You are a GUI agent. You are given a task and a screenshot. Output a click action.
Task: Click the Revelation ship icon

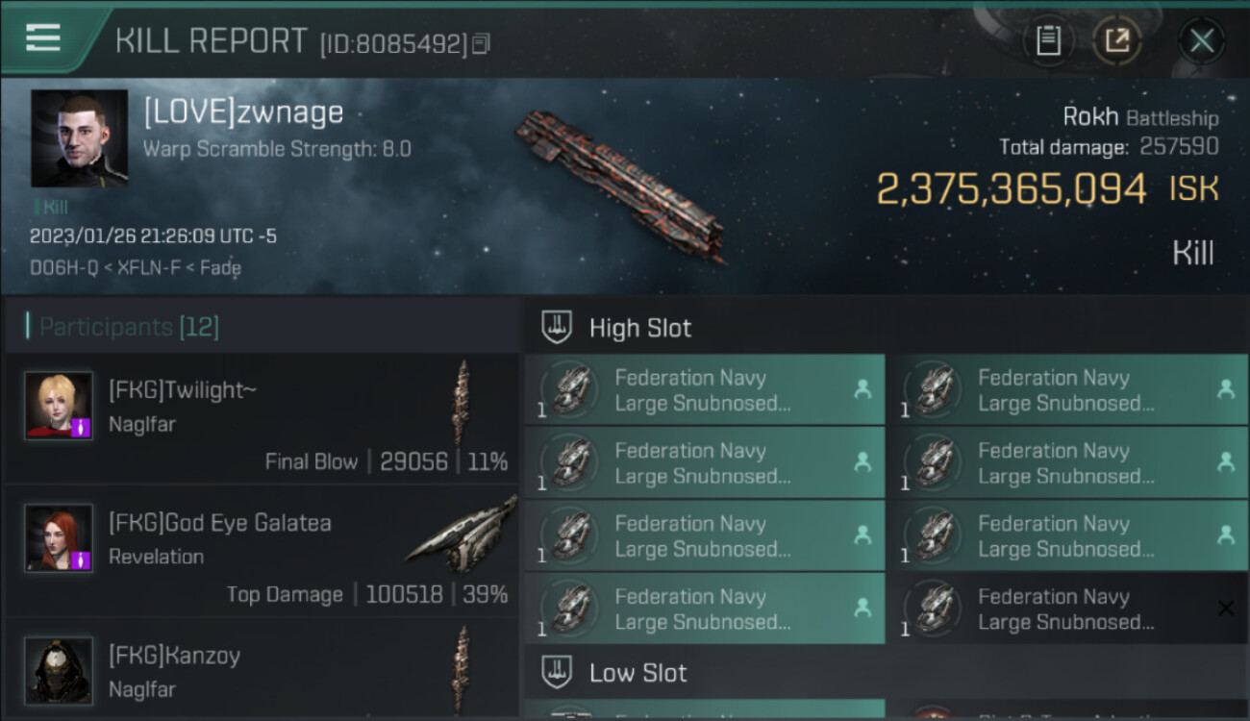pyautogui.click(x=462, y=532)
